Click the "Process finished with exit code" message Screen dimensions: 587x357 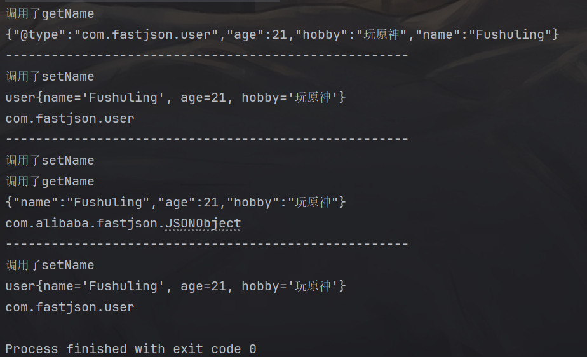click(131, 349)
